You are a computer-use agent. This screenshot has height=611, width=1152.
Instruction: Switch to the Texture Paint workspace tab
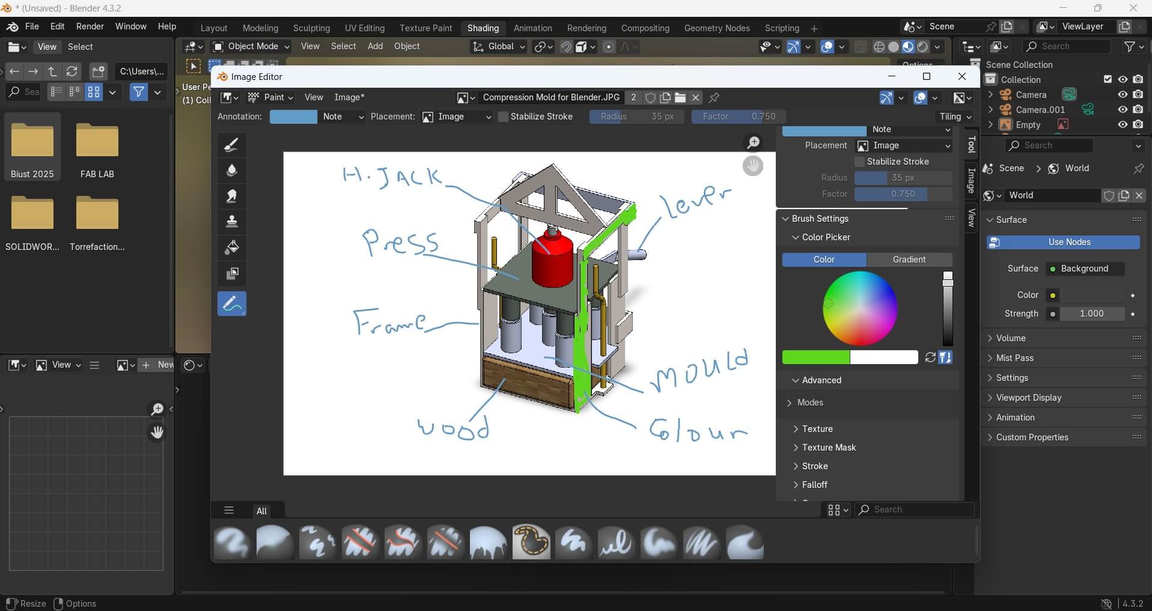pos(425,28)
